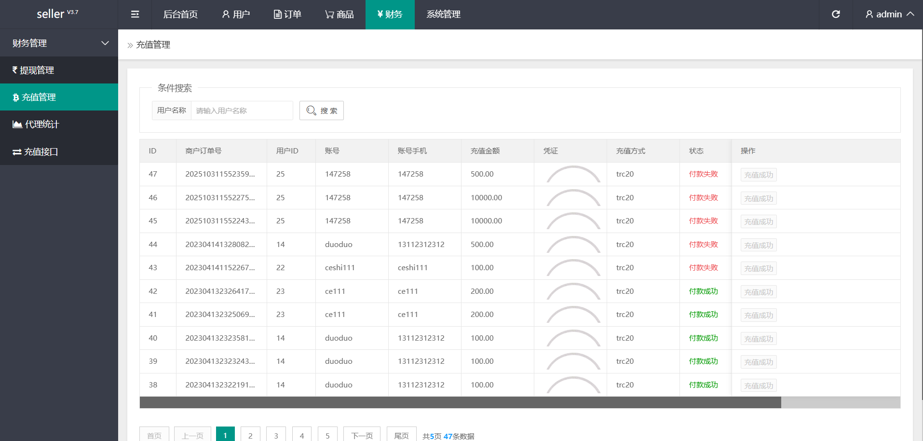Open voucher thumbnail for order ID 47
Viewport: 923px width, 441px height.
[x=573, y=174]
